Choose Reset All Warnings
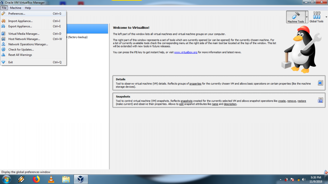This screenshot has height=184, width=328. tap(33, 55)
